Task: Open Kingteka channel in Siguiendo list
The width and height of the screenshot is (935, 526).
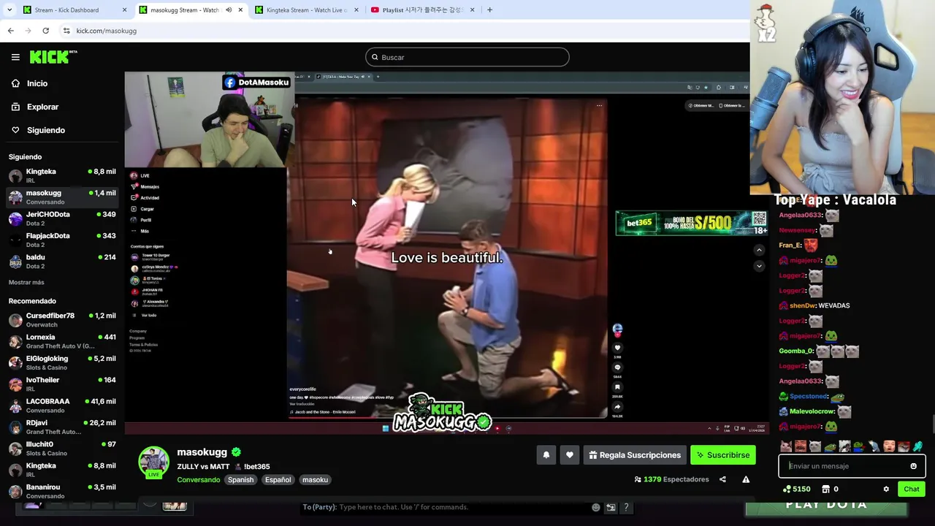Action: pos(62,175)
